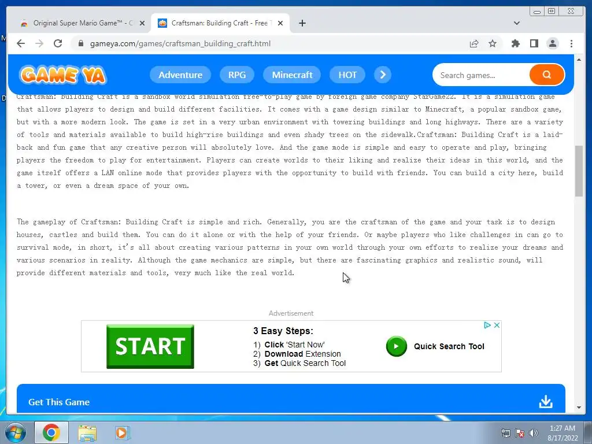Open the HOT category
The width and height of the screenshot is (592, 444).
click(347, 75)
